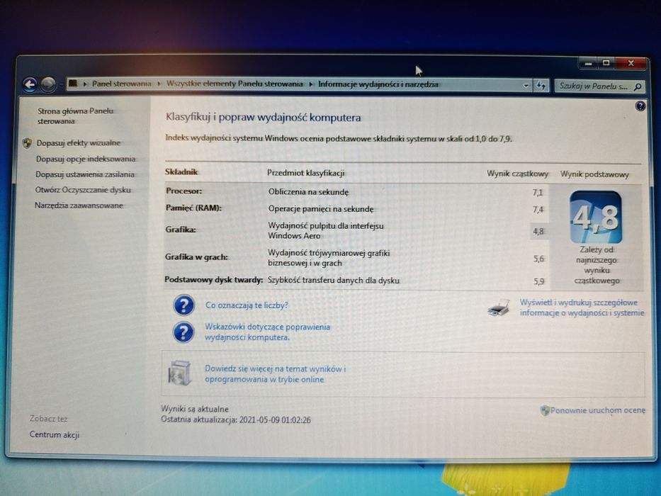Image resolution: width=661 pixels, height=496 pixels.
Task: Open 'Wyświetl i wydrukuj szczegółowe informacje' link
Action: [582, 308]
